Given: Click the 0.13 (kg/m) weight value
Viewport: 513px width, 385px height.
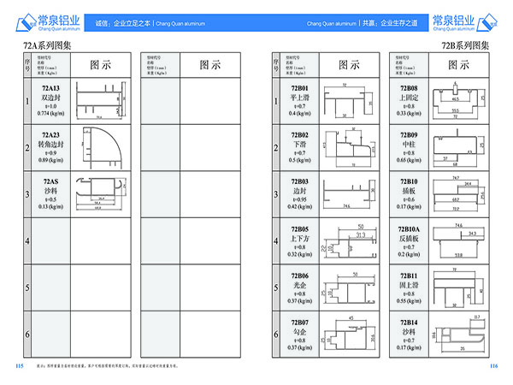Looking at the screenshot, I should pyautogui.click(x=50, y=206).
